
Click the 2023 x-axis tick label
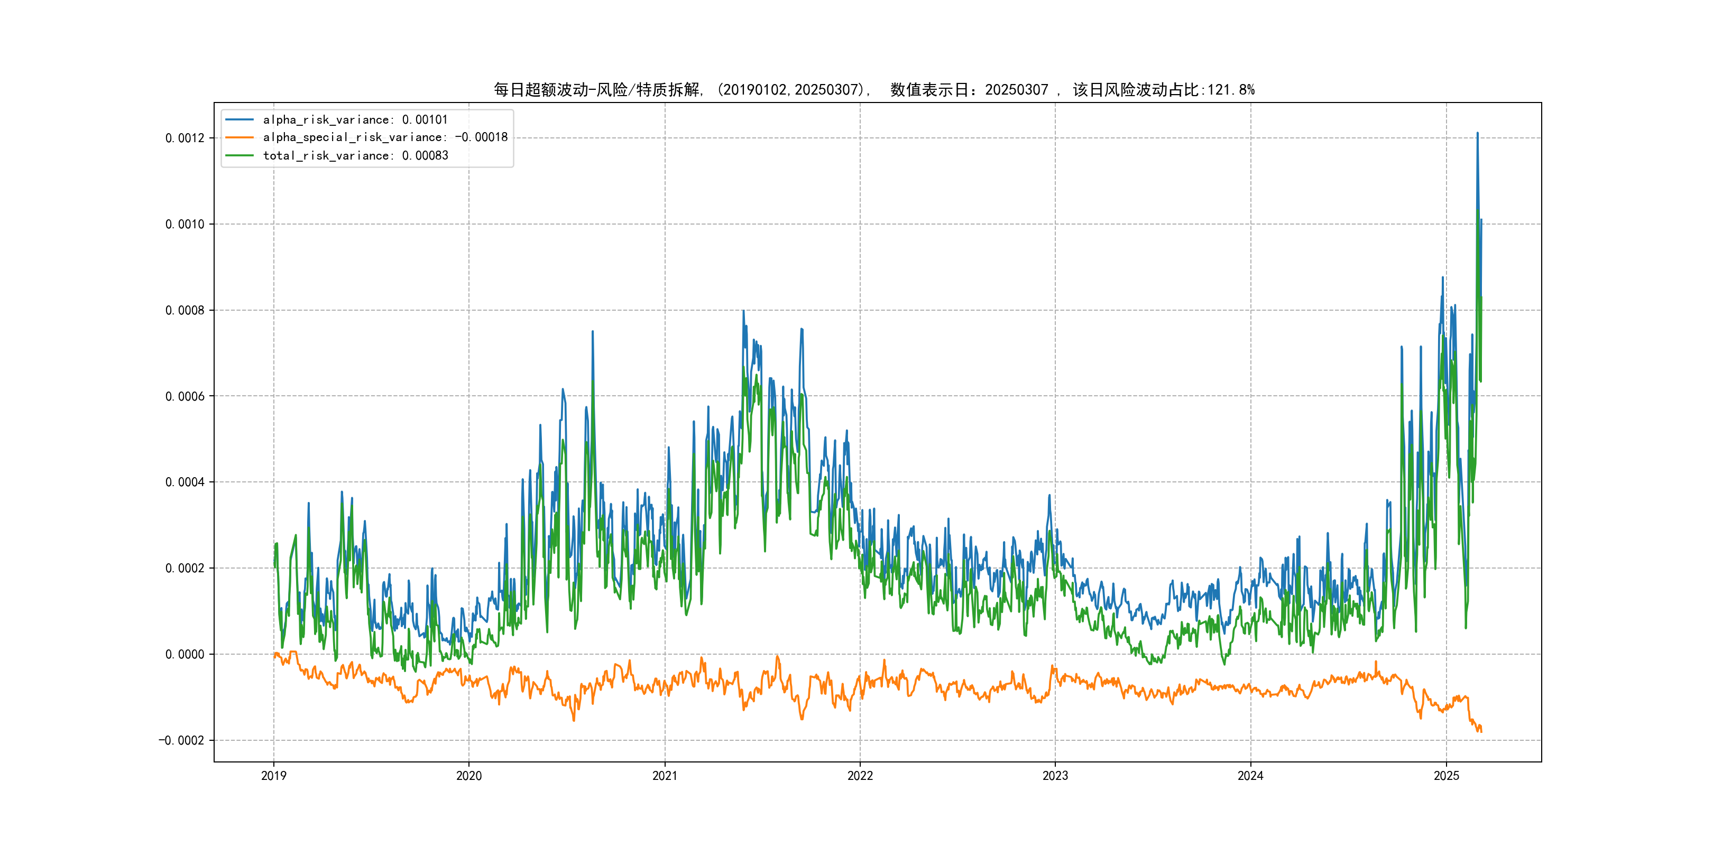pos(1055,776)
